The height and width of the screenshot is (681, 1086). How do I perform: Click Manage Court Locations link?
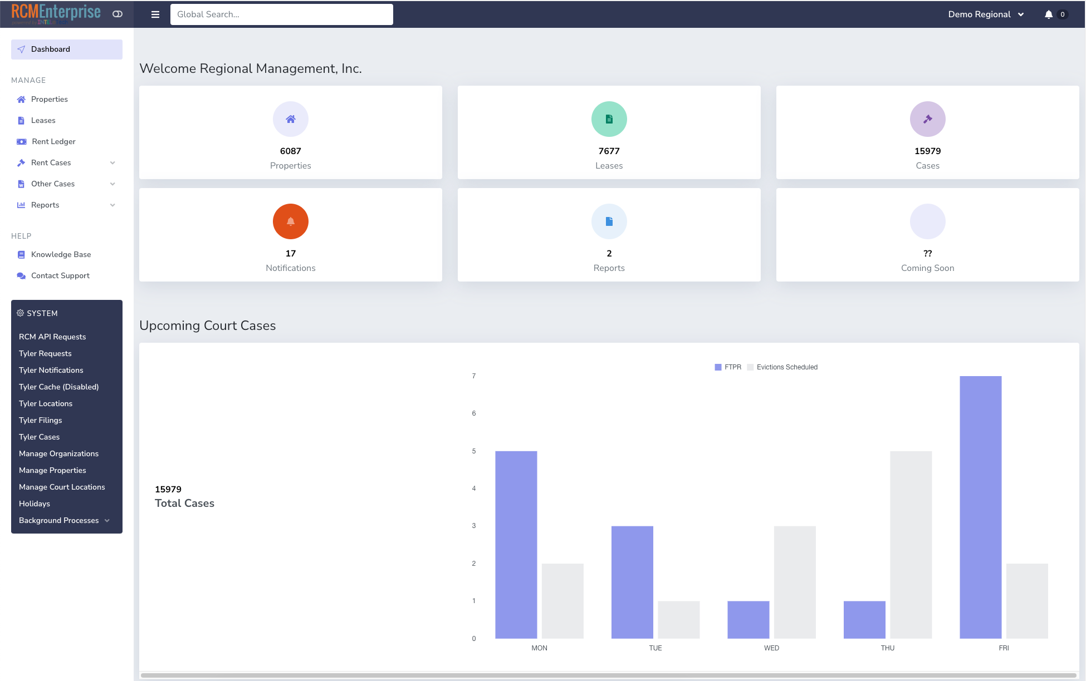point(62,487)
